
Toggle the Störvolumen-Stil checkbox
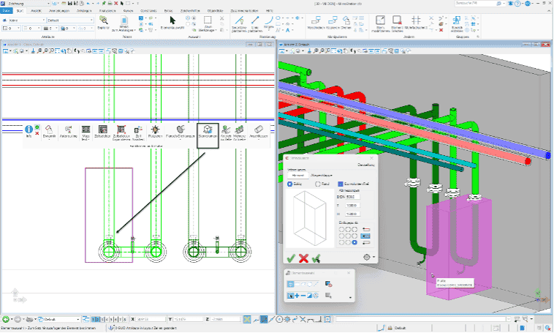pyautogui.click(x=340, y=184)
